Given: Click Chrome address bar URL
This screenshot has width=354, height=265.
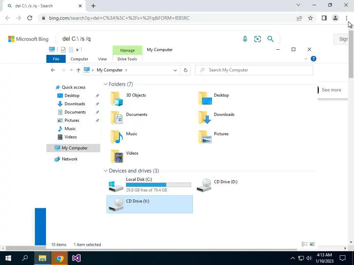Looking at the screenshot, I should pyautogui.click(x=119, y=18).
